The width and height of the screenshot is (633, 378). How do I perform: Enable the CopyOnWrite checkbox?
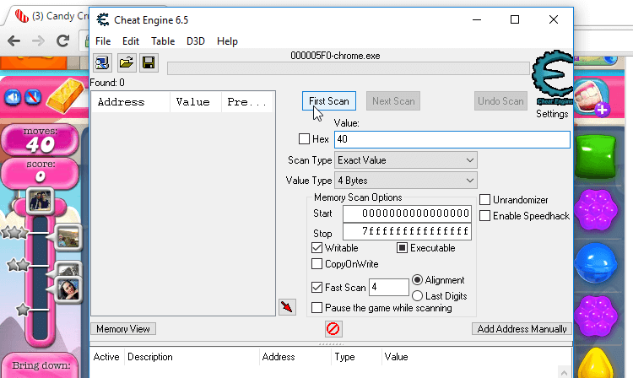click(x=316, y=264)
